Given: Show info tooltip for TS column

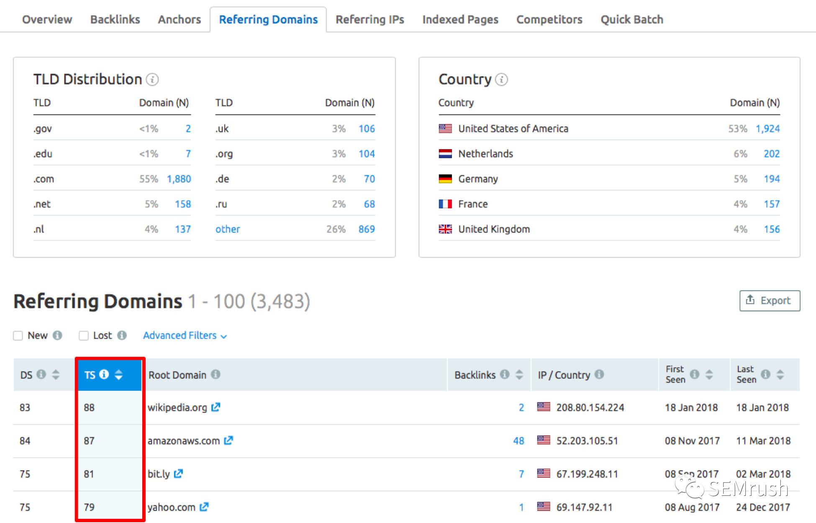Looking at the screenshot, I should tap(104, 374).
